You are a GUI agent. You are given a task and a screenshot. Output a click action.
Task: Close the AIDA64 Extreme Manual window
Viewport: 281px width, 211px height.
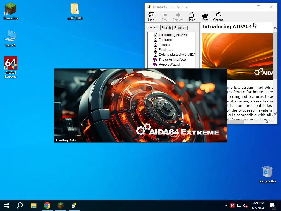click(271, 7)
